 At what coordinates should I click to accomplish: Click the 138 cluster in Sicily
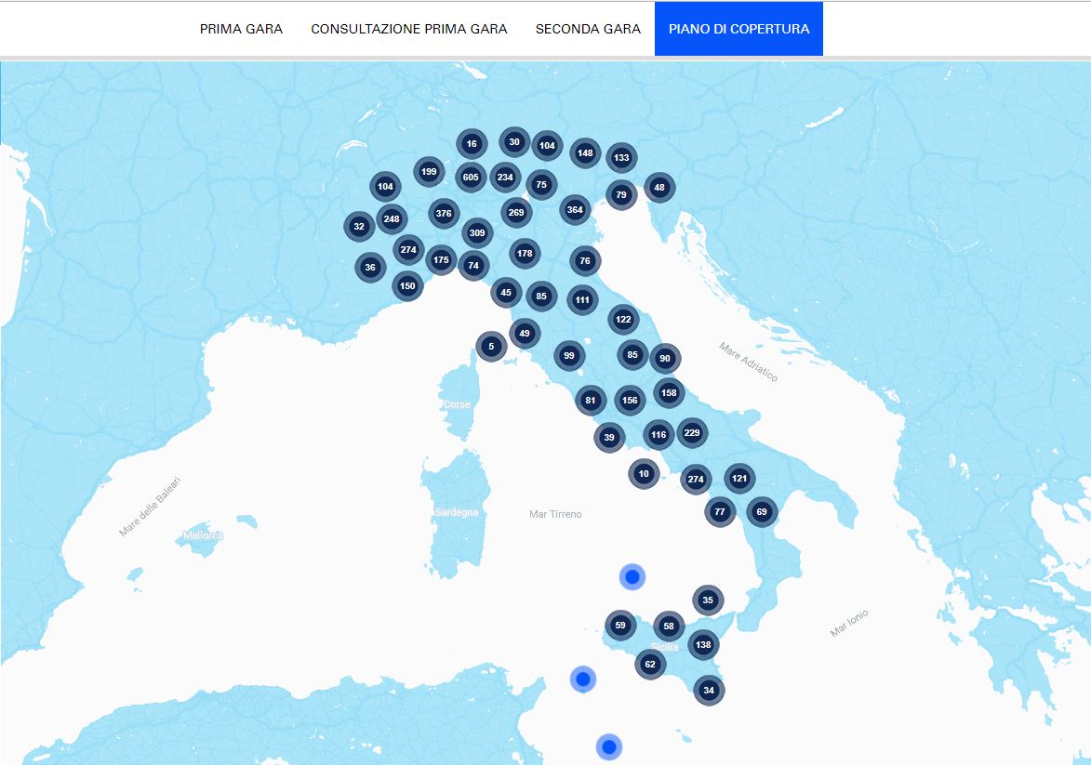click(703, 644)
